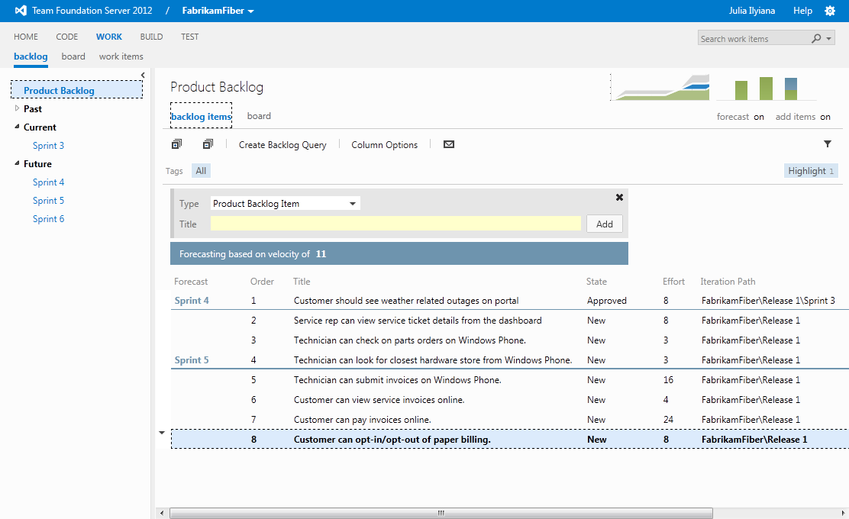
Task: Open Sprint 6 in the tree
Action: tap(48, 218)
